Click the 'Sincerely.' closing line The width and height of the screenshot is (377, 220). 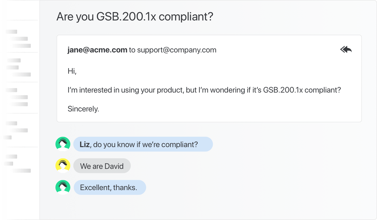pyautogui.click(x=83, y=109)
